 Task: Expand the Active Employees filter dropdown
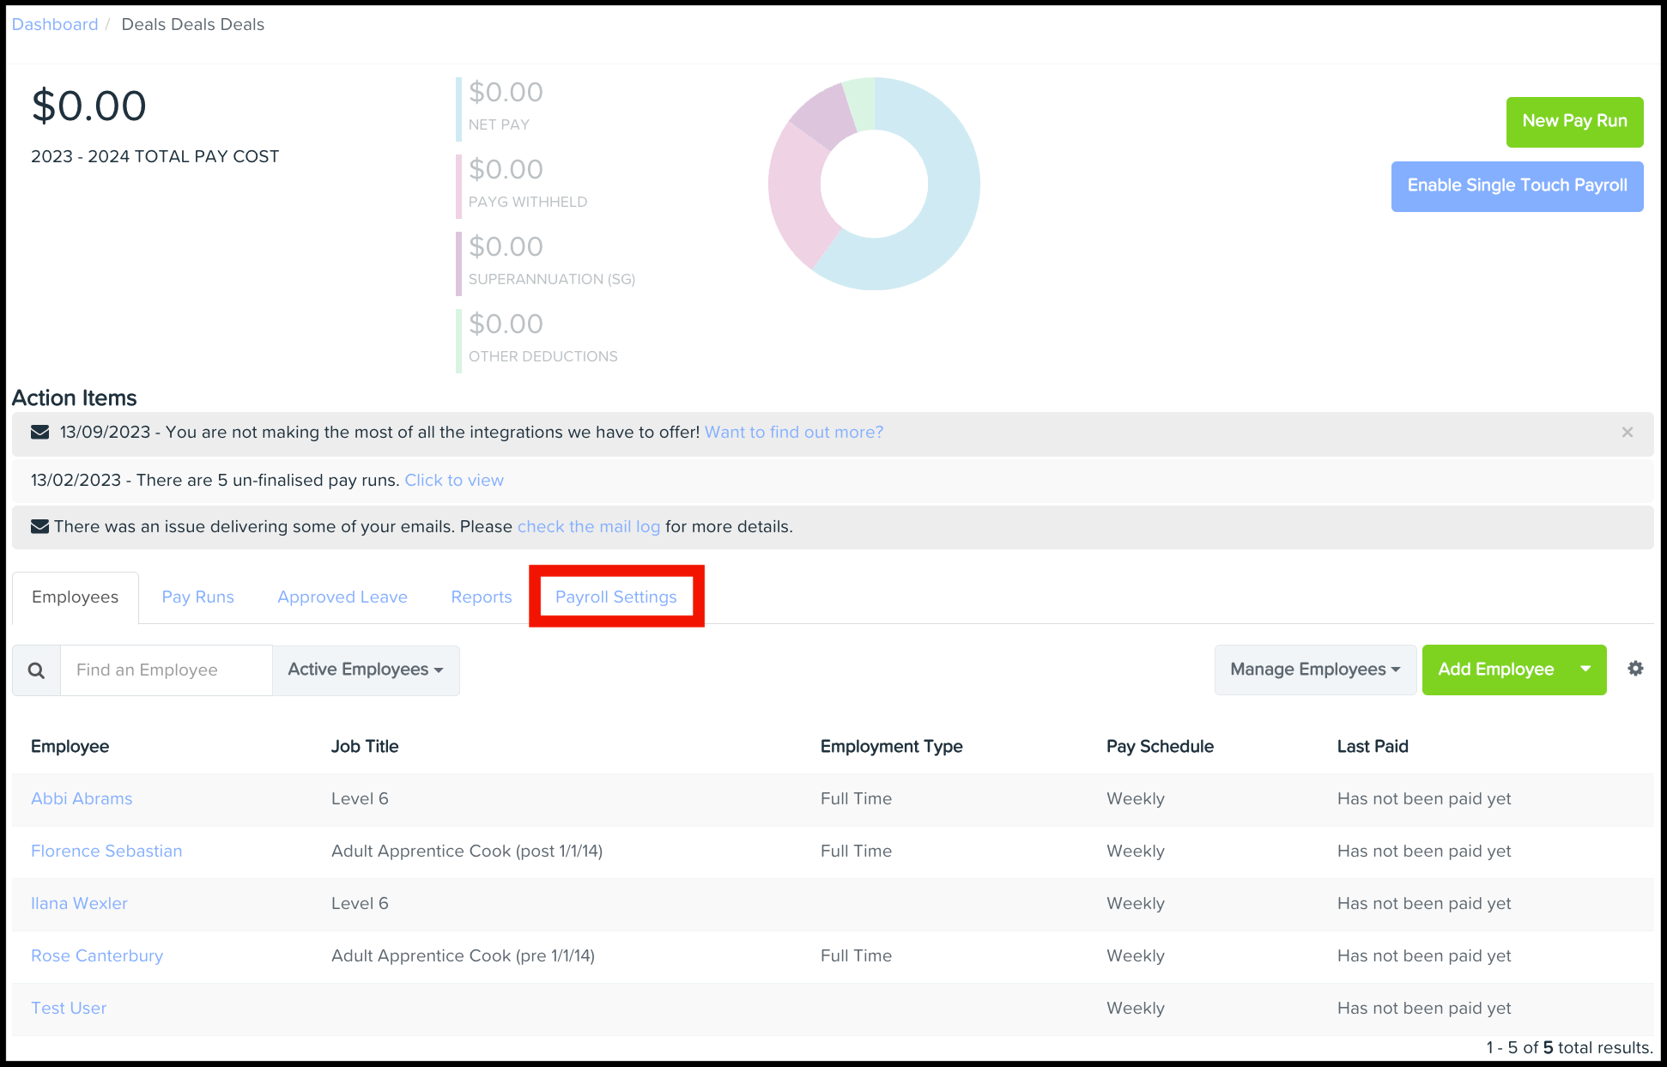tap(366, 670)
